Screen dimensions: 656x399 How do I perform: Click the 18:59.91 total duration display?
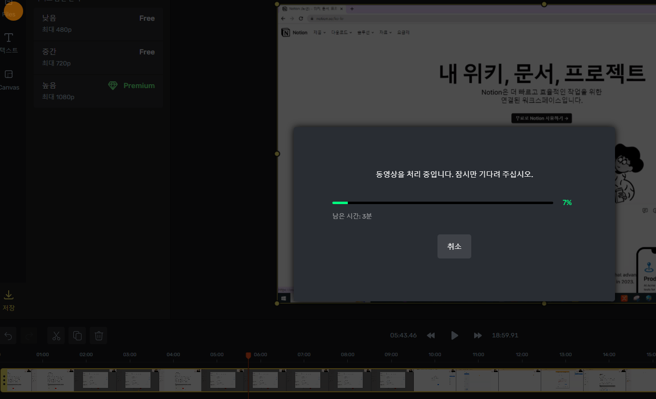click(505, 335)
